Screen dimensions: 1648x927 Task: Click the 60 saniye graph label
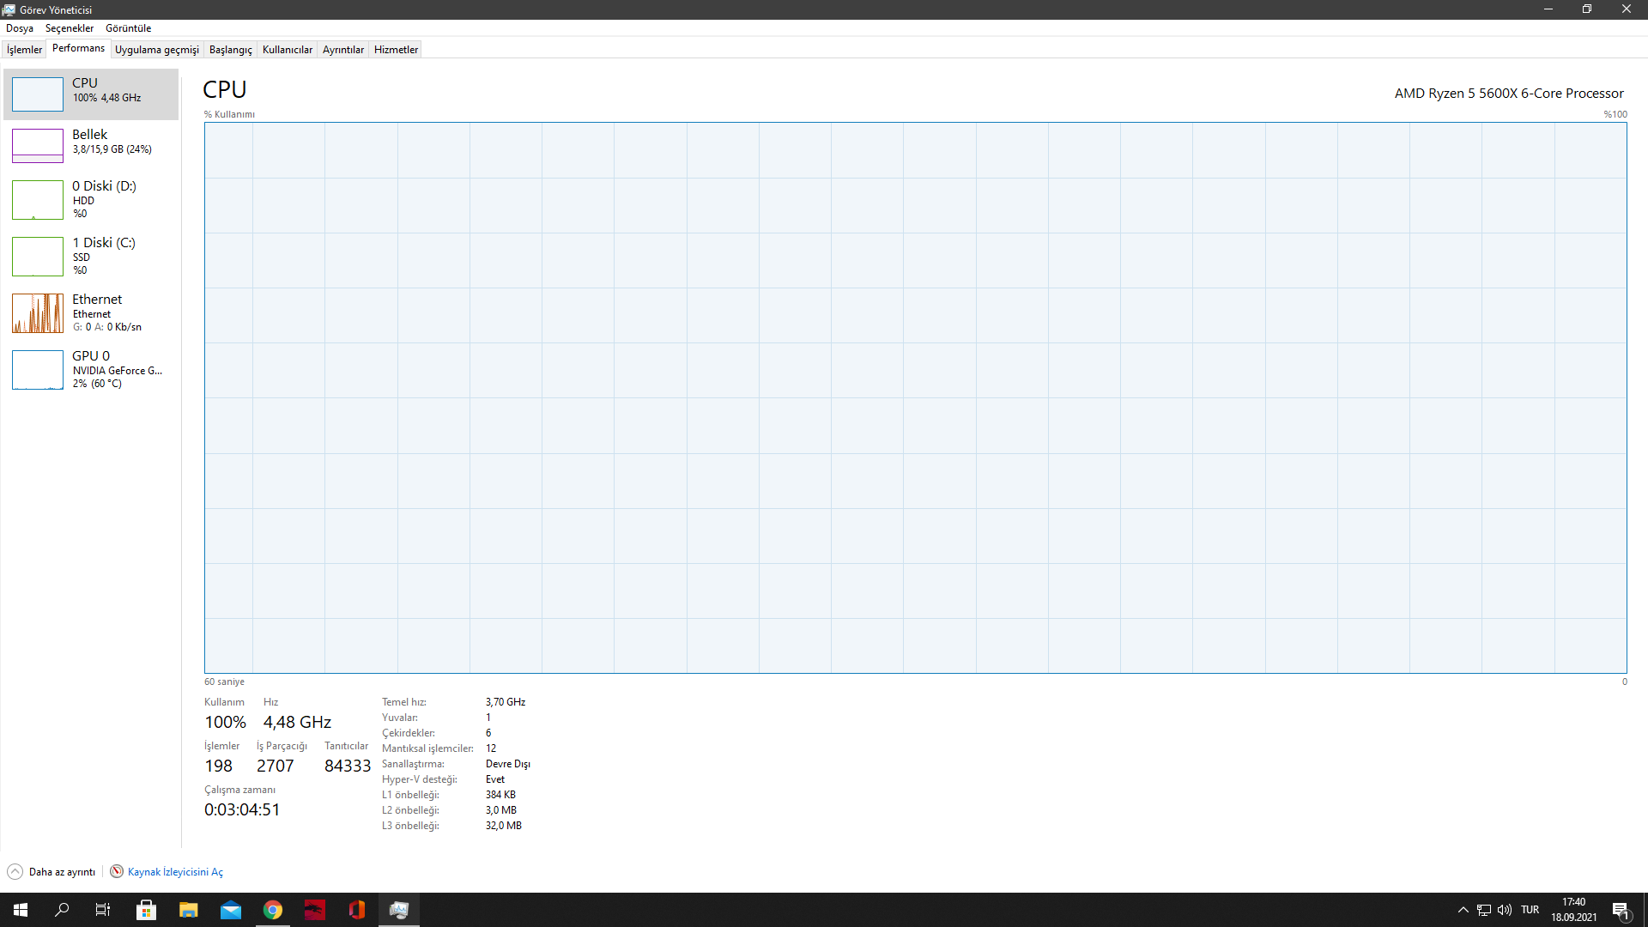(224, 682)
